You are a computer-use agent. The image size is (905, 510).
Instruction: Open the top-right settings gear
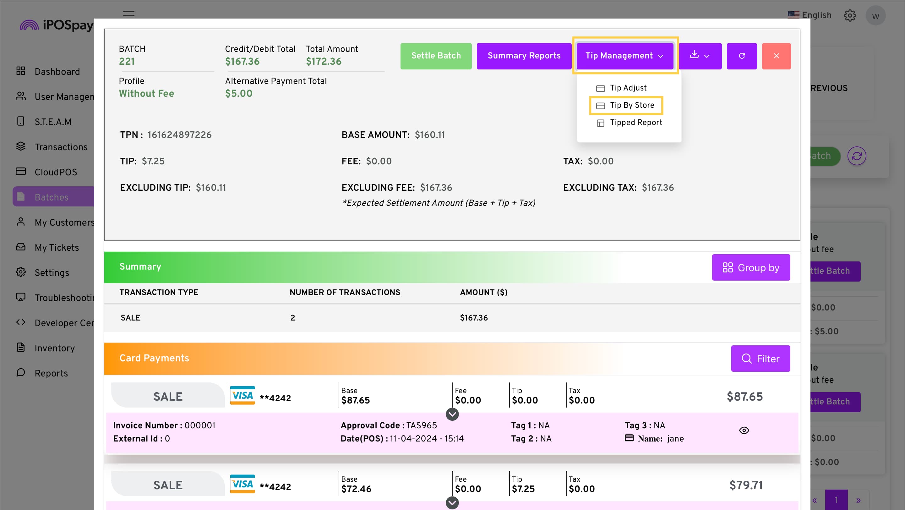[x=850, y=15]
